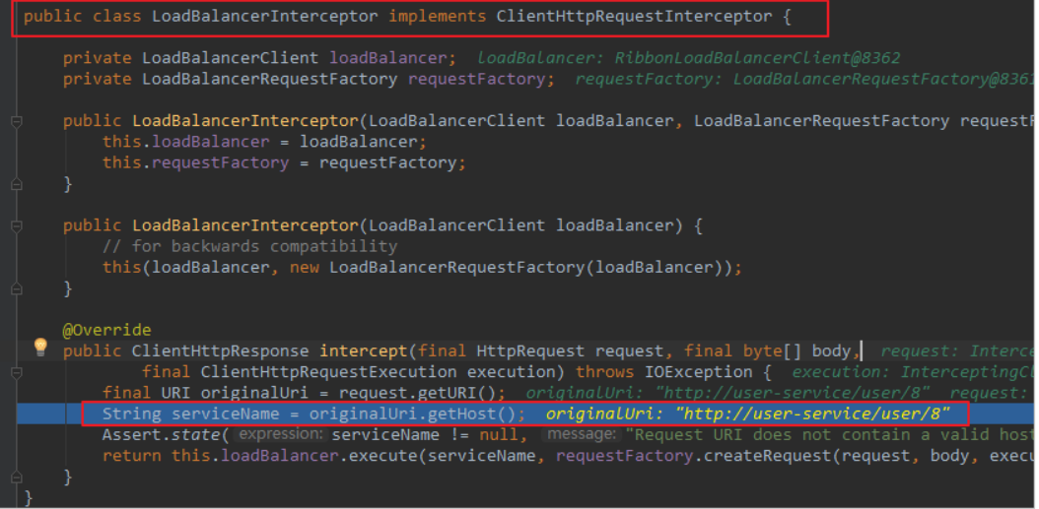This screenshot has width=1039, height=509.
Task: Collapse the single-argument LoadBalancerInterceptor constructor fold marker
Action: click(17, 226)
